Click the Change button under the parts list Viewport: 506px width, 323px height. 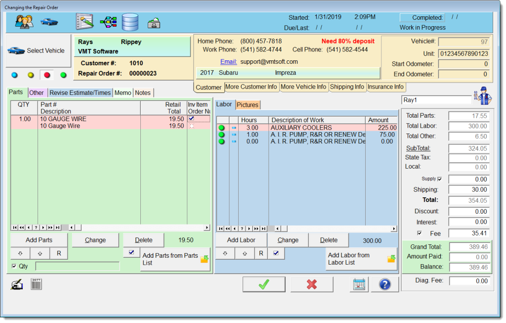click(x=95, y=240)
